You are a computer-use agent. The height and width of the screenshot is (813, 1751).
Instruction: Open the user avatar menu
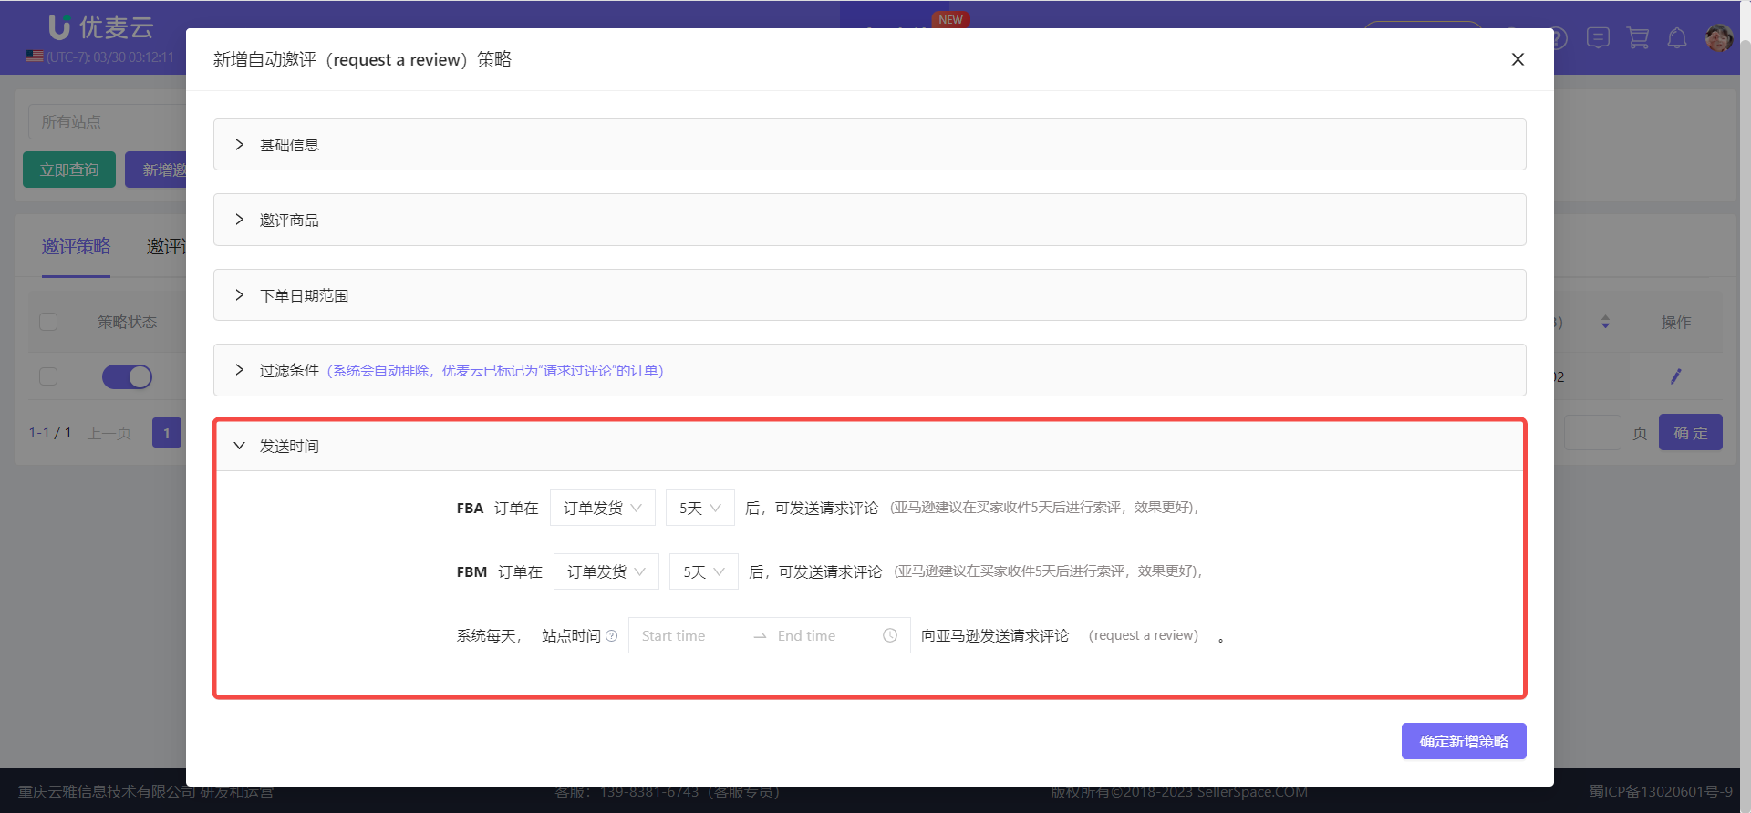click(x=1719, y=37)
